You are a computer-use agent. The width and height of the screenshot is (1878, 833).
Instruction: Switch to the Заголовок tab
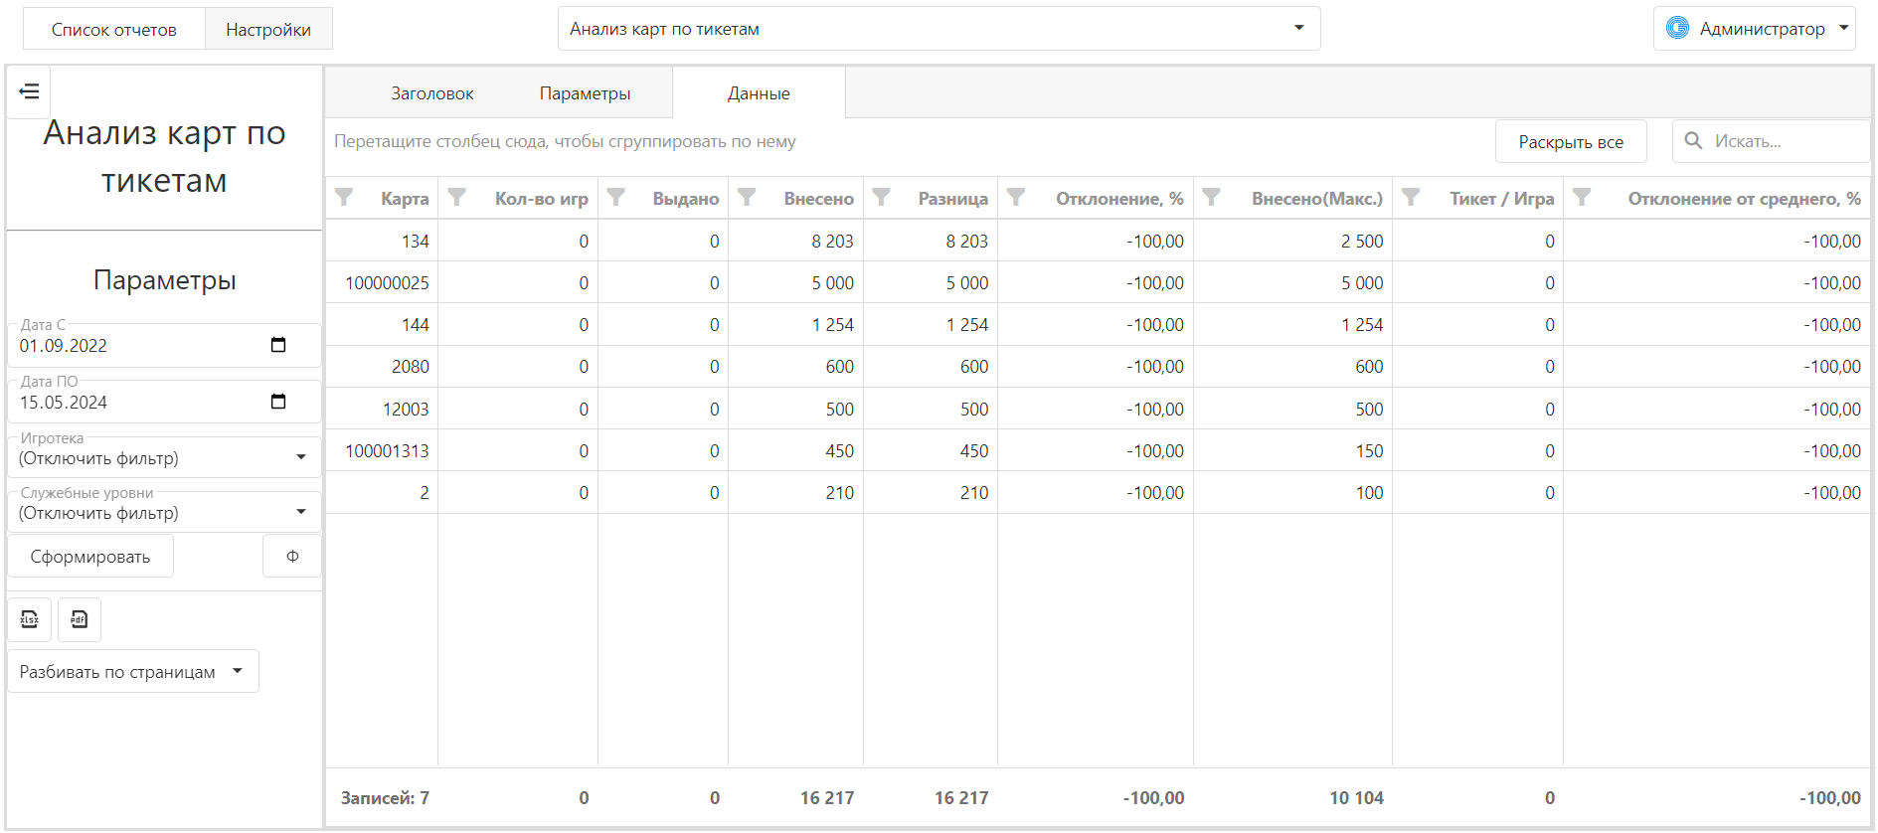[431, 93]
